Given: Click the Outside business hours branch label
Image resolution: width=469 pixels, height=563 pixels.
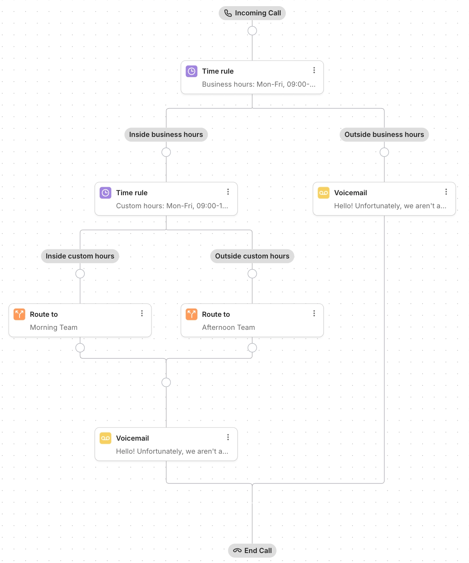Looking at the screenshot, I should coord(384,134).
